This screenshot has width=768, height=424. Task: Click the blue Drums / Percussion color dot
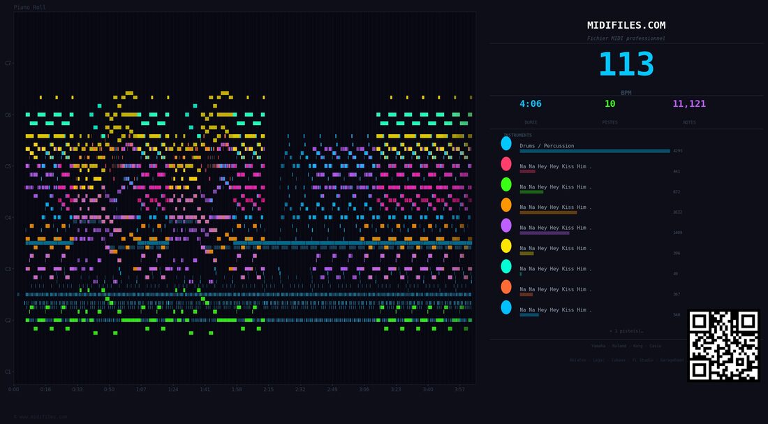point(506,143)
